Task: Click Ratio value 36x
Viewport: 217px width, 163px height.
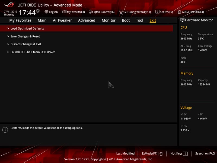Action: (183, 62)
